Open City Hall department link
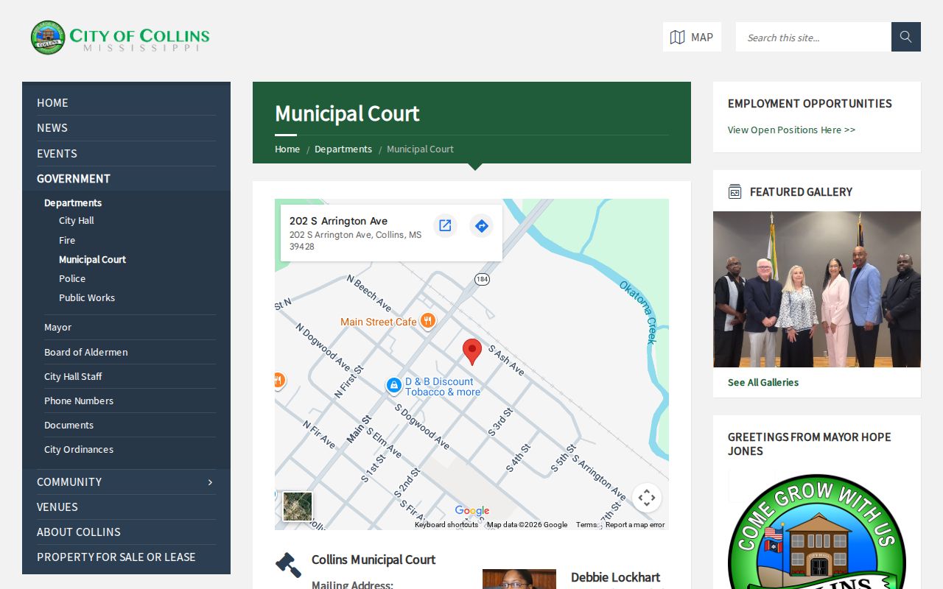Screen dimensions: 943x589 tap(77, 220)
